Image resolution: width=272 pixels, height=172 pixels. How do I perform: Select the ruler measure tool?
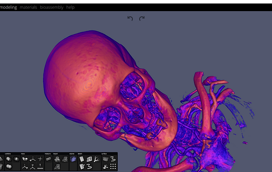click(x=48, y=159)
